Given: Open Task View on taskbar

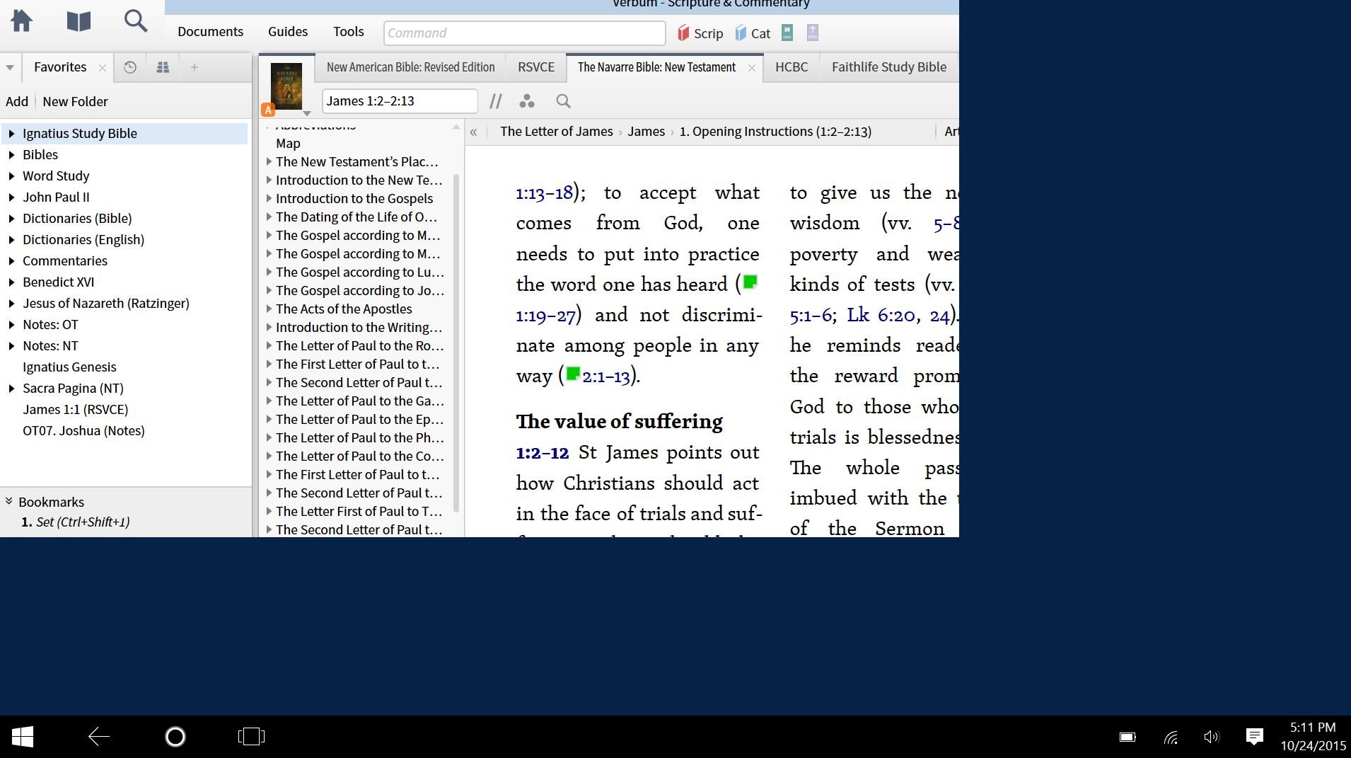Looking at the screenshot, I should 251,737.
